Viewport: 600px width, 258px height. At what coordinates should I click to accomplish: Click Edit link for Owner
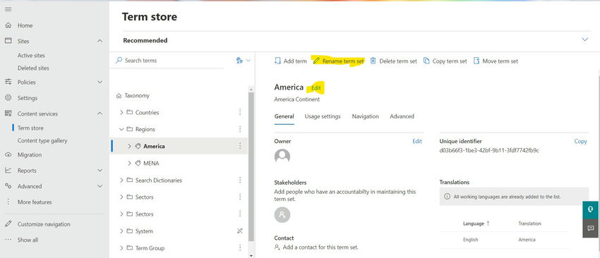pos(417,141)
